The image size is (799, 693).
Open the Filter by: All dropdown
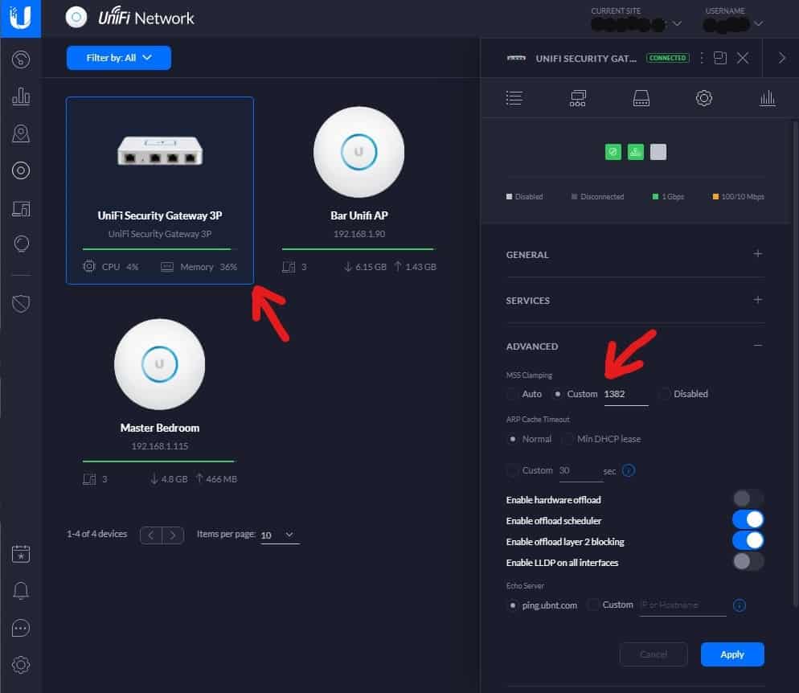click(119, 58)
